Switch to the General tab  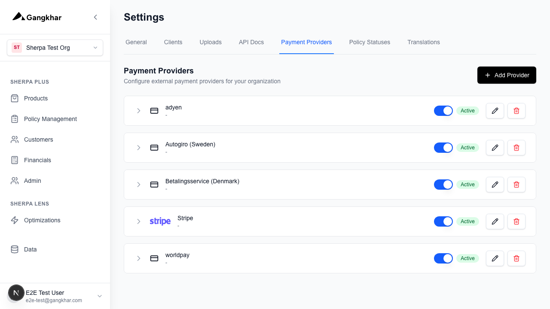click(136, 42)
